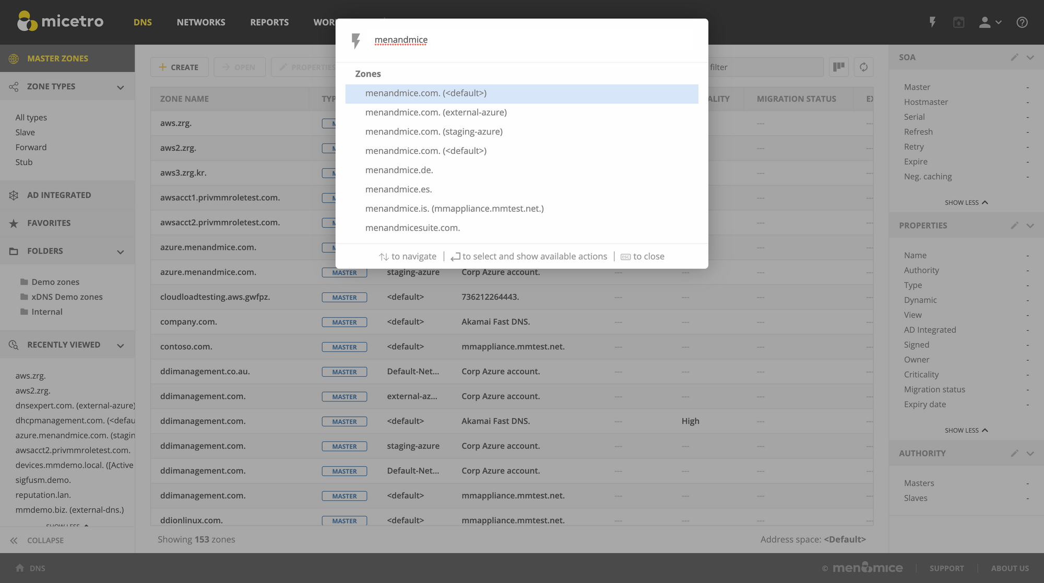Click the Master Zones globe icon
Screen dimensions: 1044x583
coord(14,58)
